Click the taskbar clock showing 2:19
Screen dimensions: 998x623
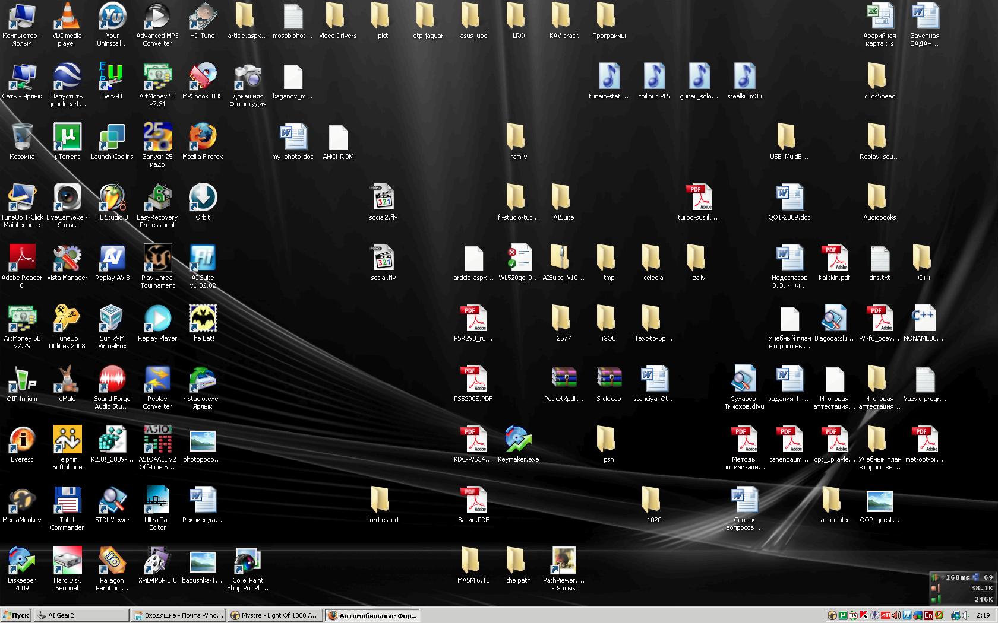point(983,615)
